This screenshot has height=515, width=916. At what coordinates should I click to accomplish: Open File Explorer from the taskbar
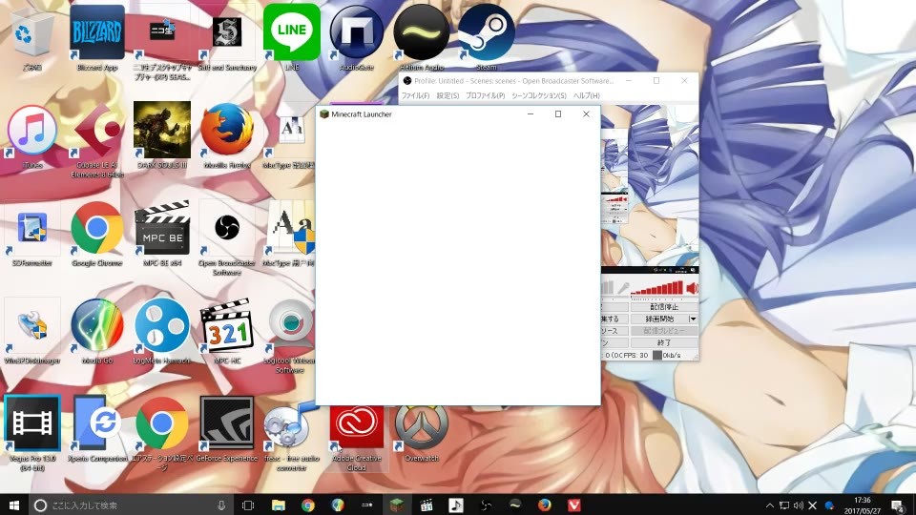tap(278, 505)
